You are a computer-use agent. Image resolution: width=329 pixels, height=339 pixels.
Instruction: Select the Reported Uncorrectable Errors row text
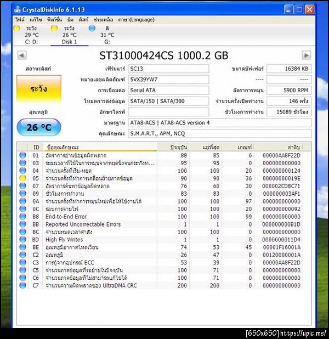coord(83,224)
